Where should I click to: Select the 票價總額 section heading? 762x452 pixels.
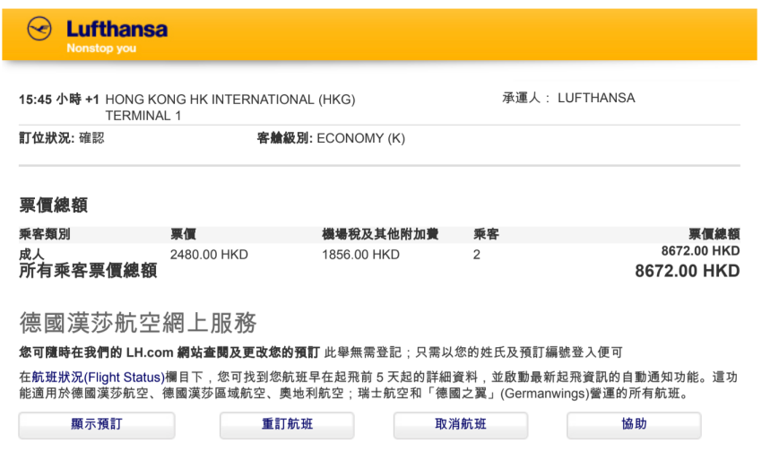(x=54, y=205)
